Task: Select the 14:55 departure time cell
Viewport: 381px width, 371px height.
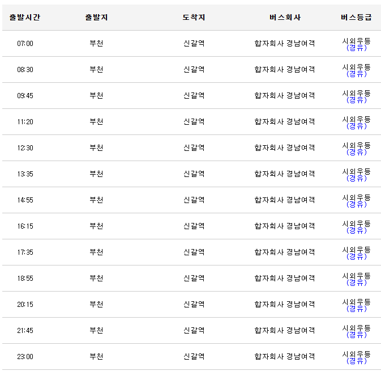Action: 25,200
